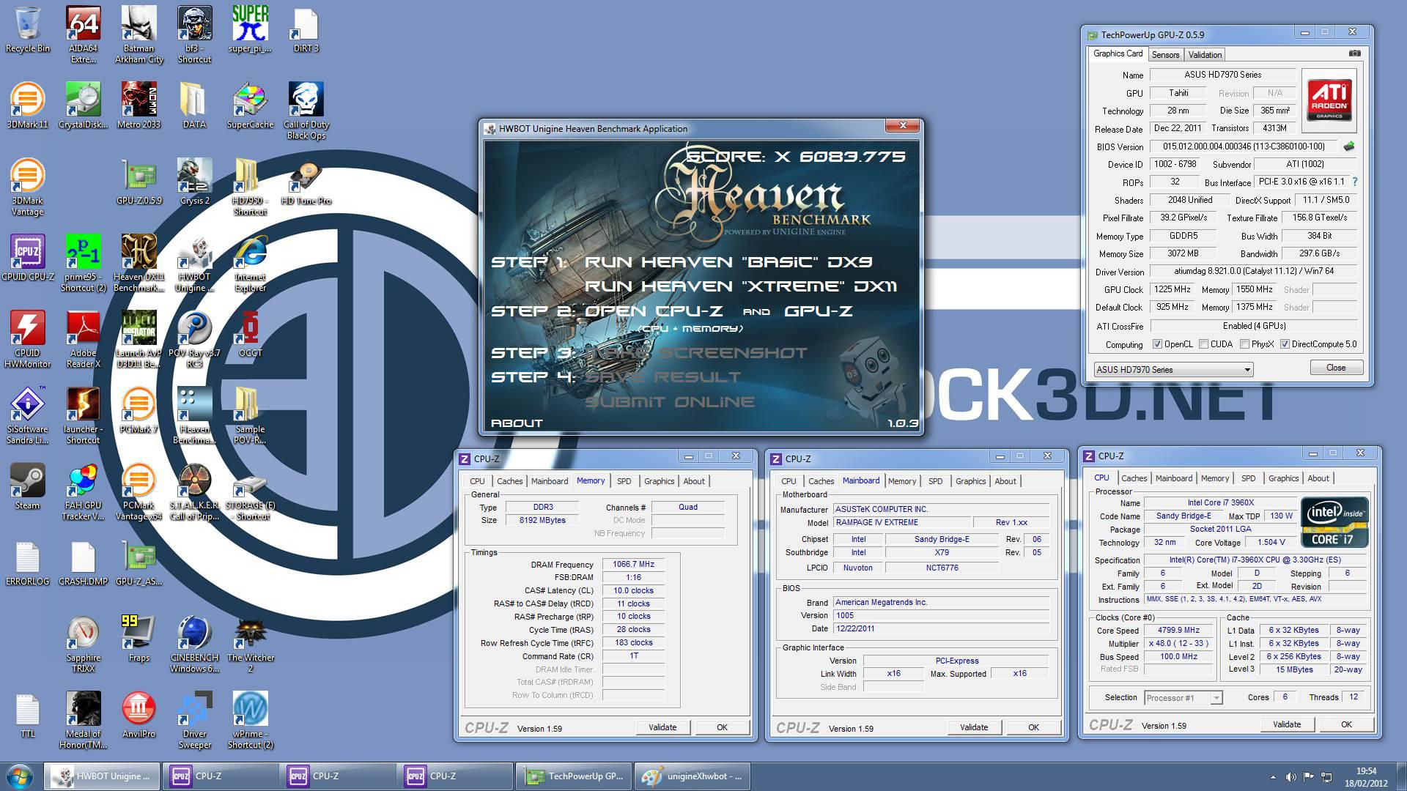Click ABOUT in Heaven Benchmark app
This screenshot has width=1407, height=791.
(517, 423)
